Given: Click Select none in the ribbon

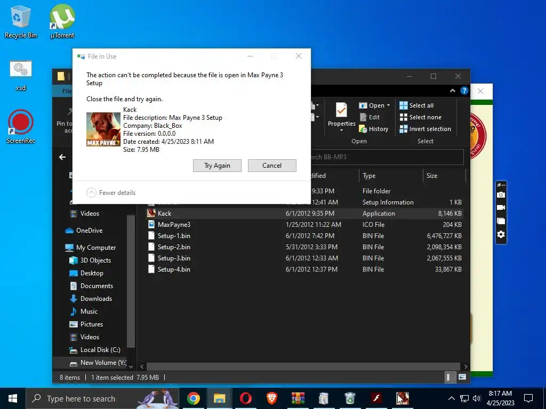Looking at the screenshot, I should click(420, 117).
